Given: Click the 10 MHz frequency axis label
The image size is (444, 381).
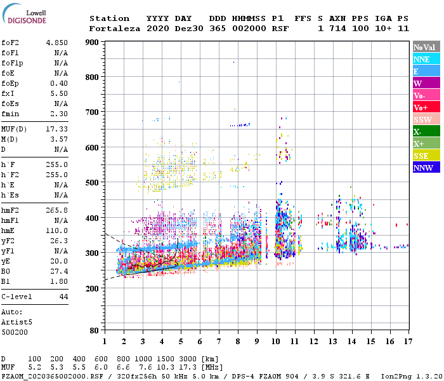Looking at the screenshot, I should click(276, 342).
